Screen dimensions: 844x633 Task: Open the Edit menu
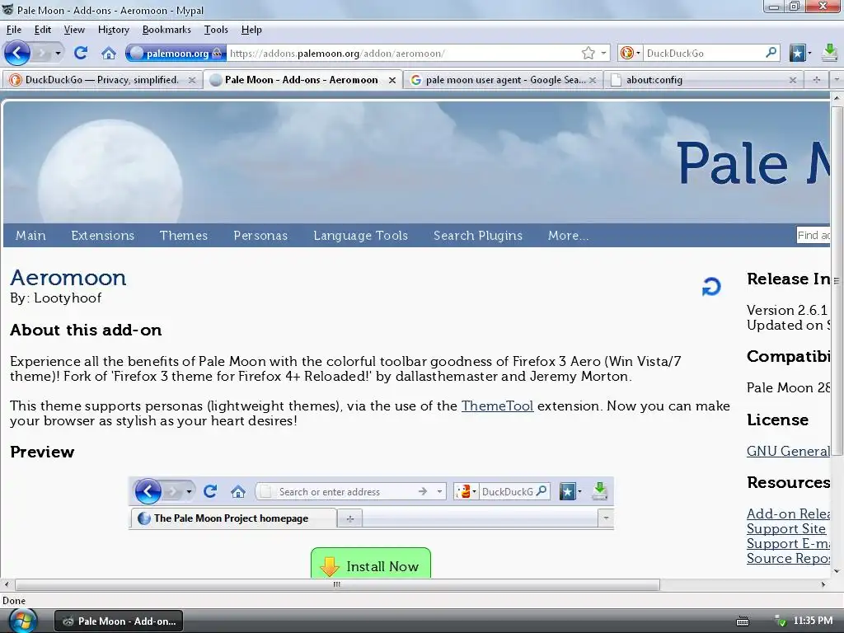pos(43,30)
